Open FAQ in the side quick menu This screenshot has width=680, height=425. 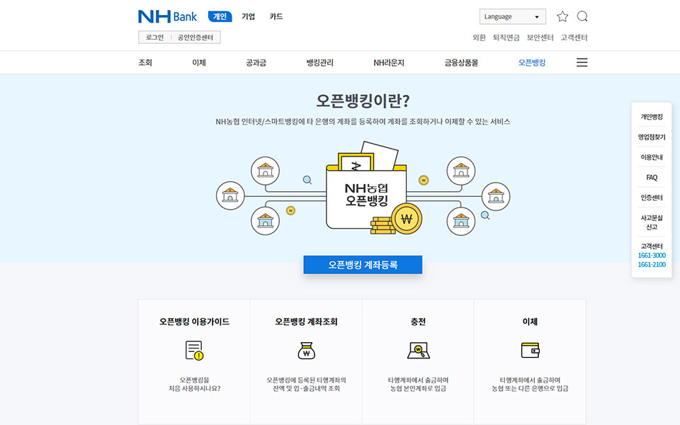(x=652, y=178)
